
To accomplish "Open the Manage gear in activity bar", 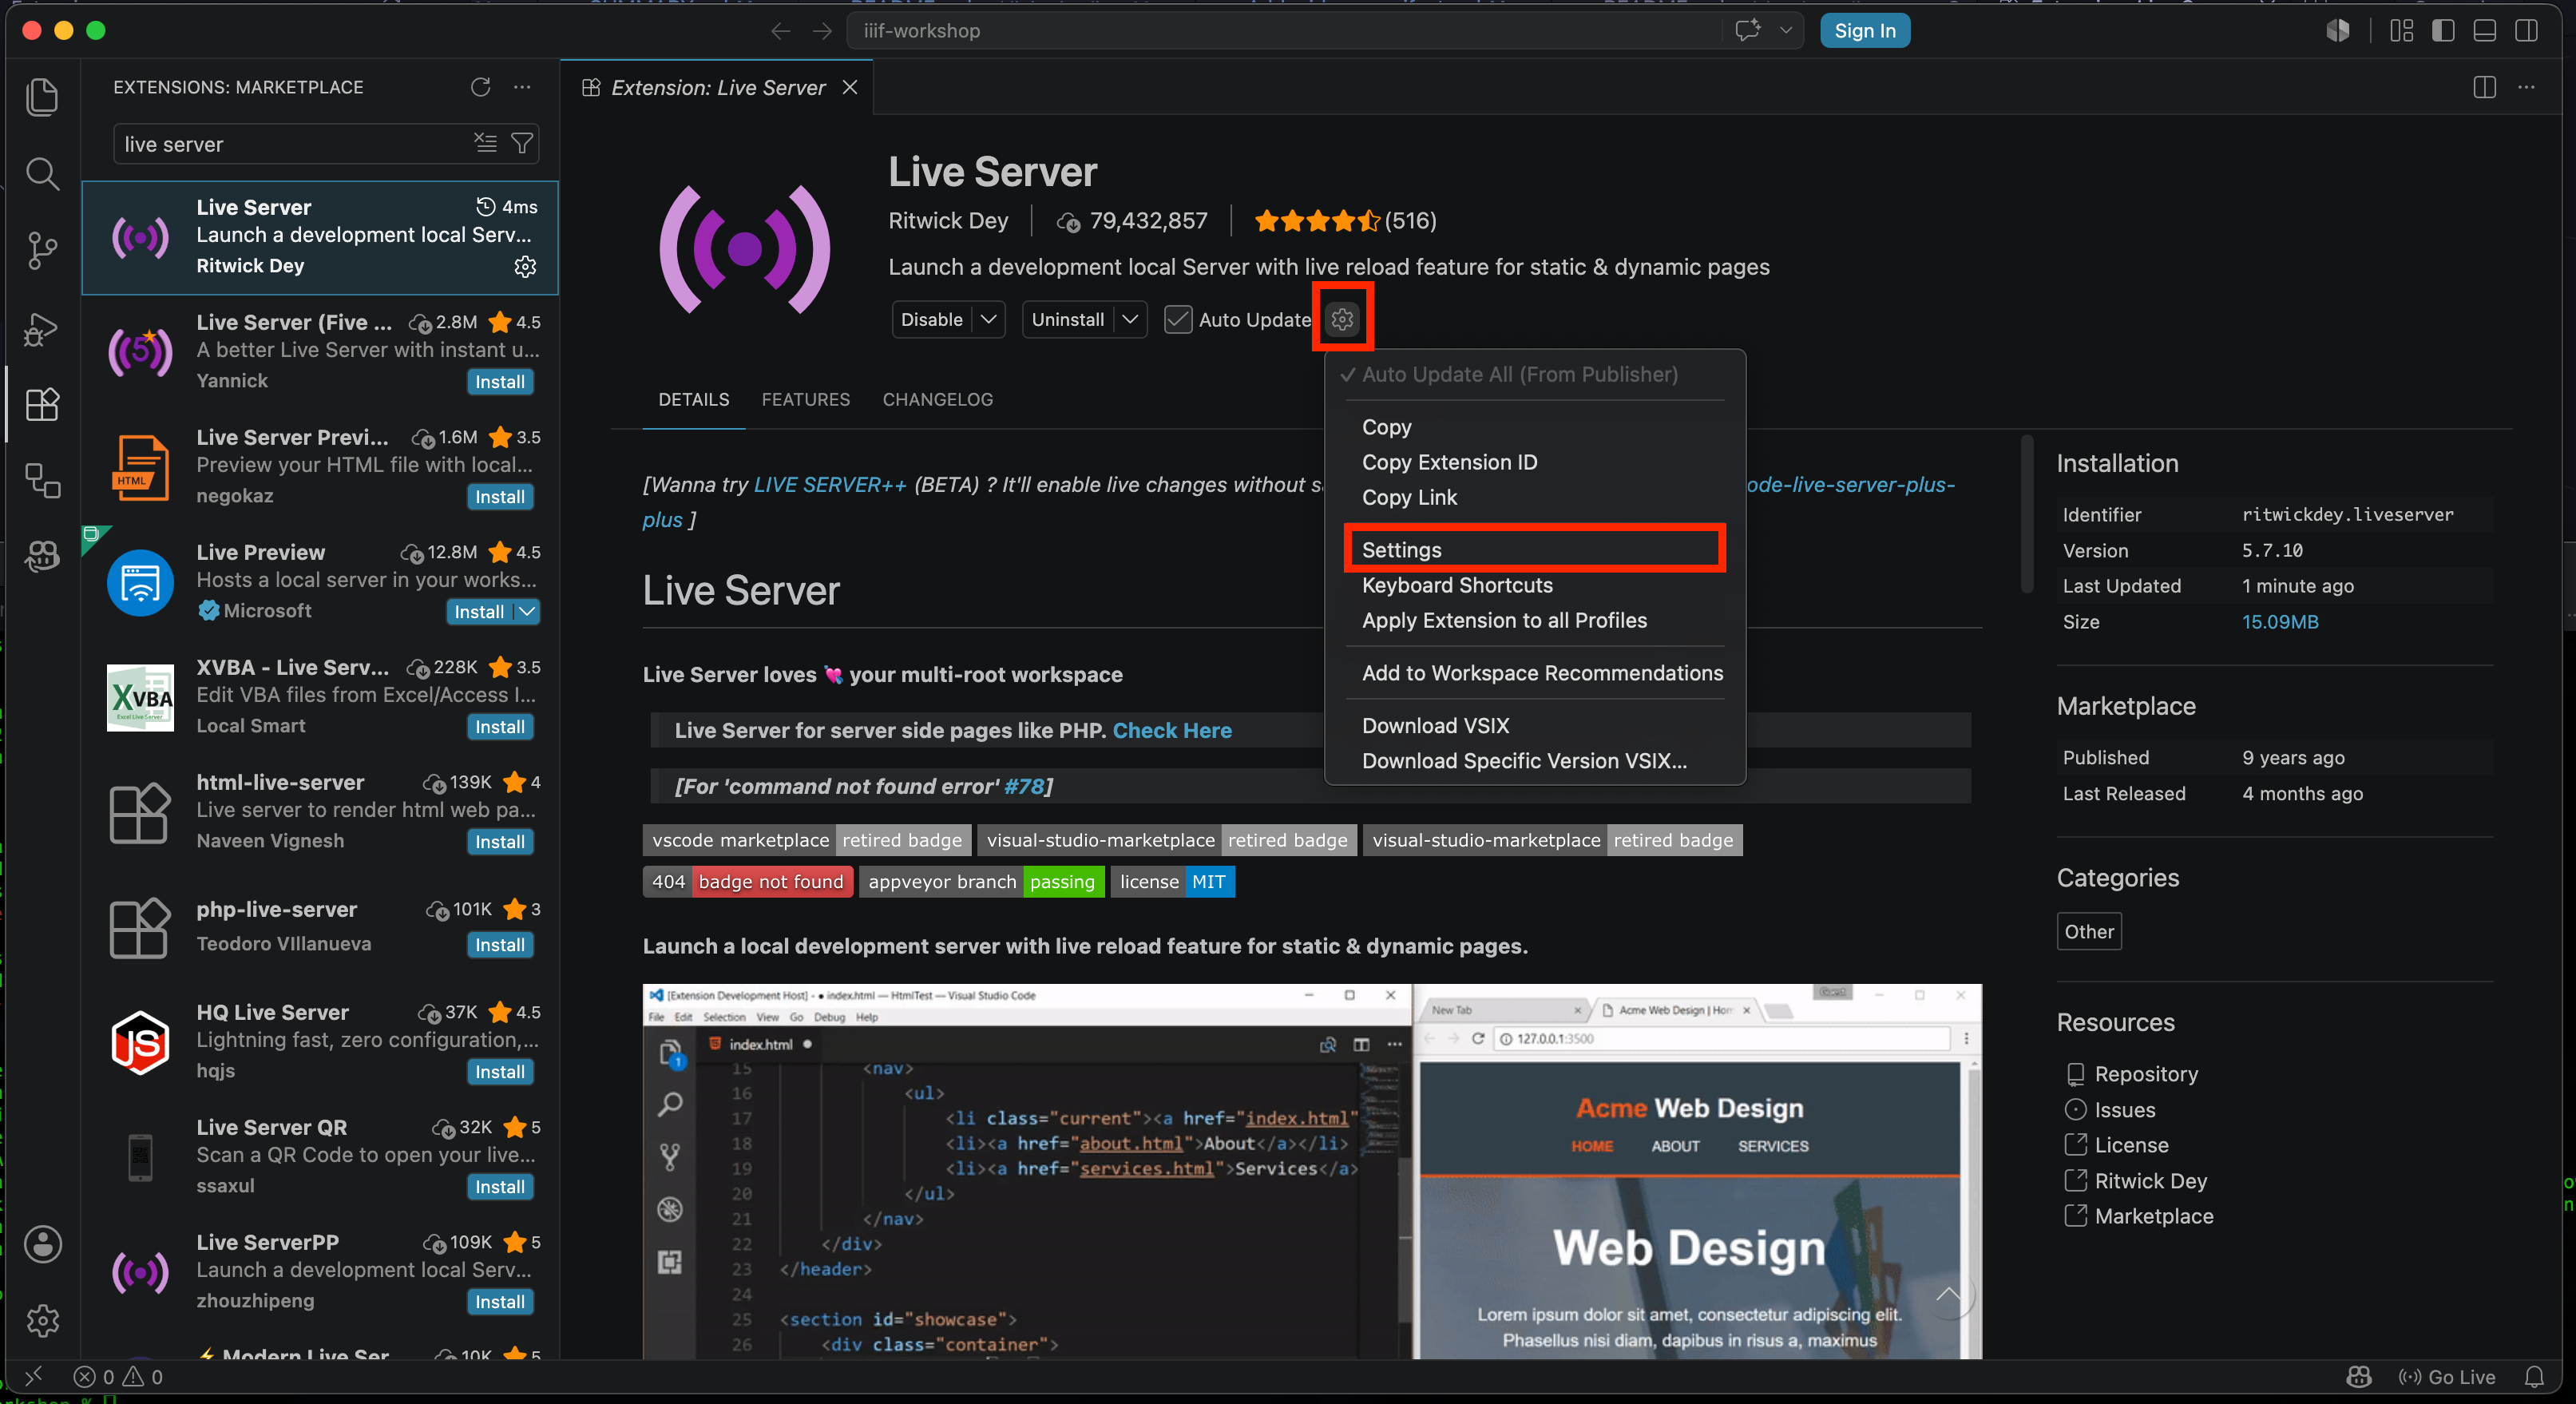I will pos(42,1321).
